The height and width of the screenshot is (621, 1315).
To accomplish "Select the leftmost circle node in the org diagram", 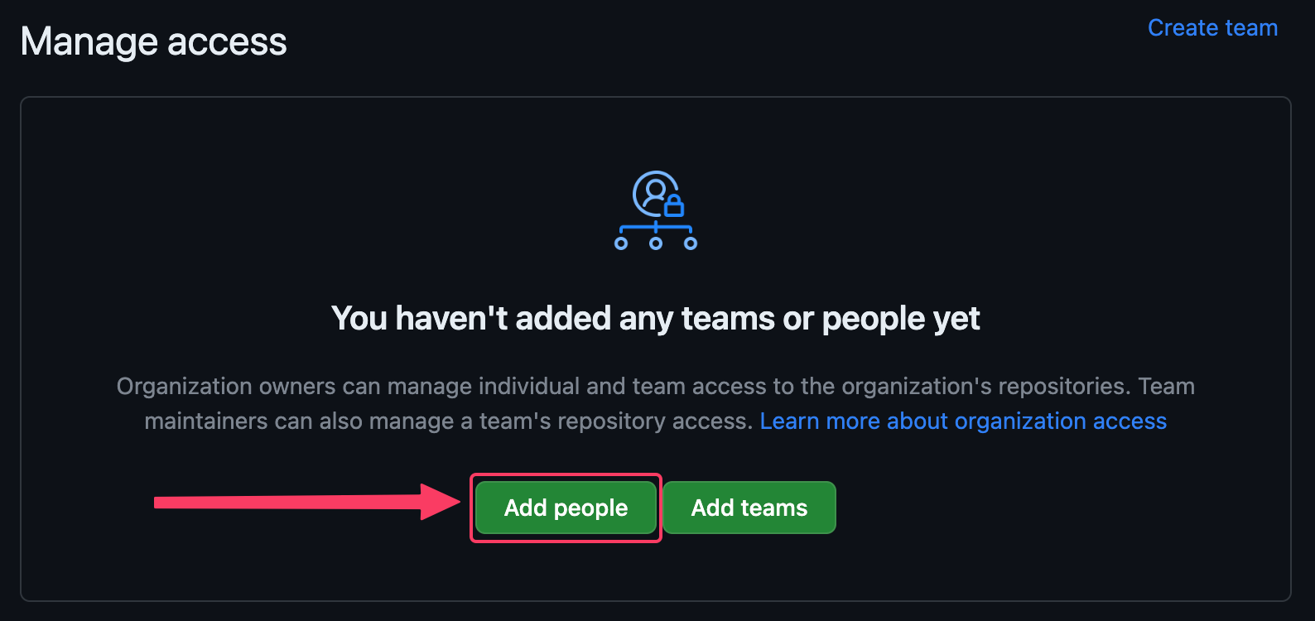I will 620,243.
